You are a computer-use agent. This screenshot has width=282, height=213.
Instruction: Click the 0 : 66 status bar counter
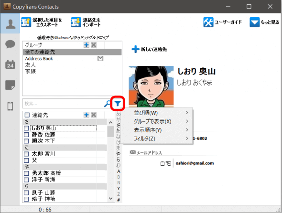[45, 210]
